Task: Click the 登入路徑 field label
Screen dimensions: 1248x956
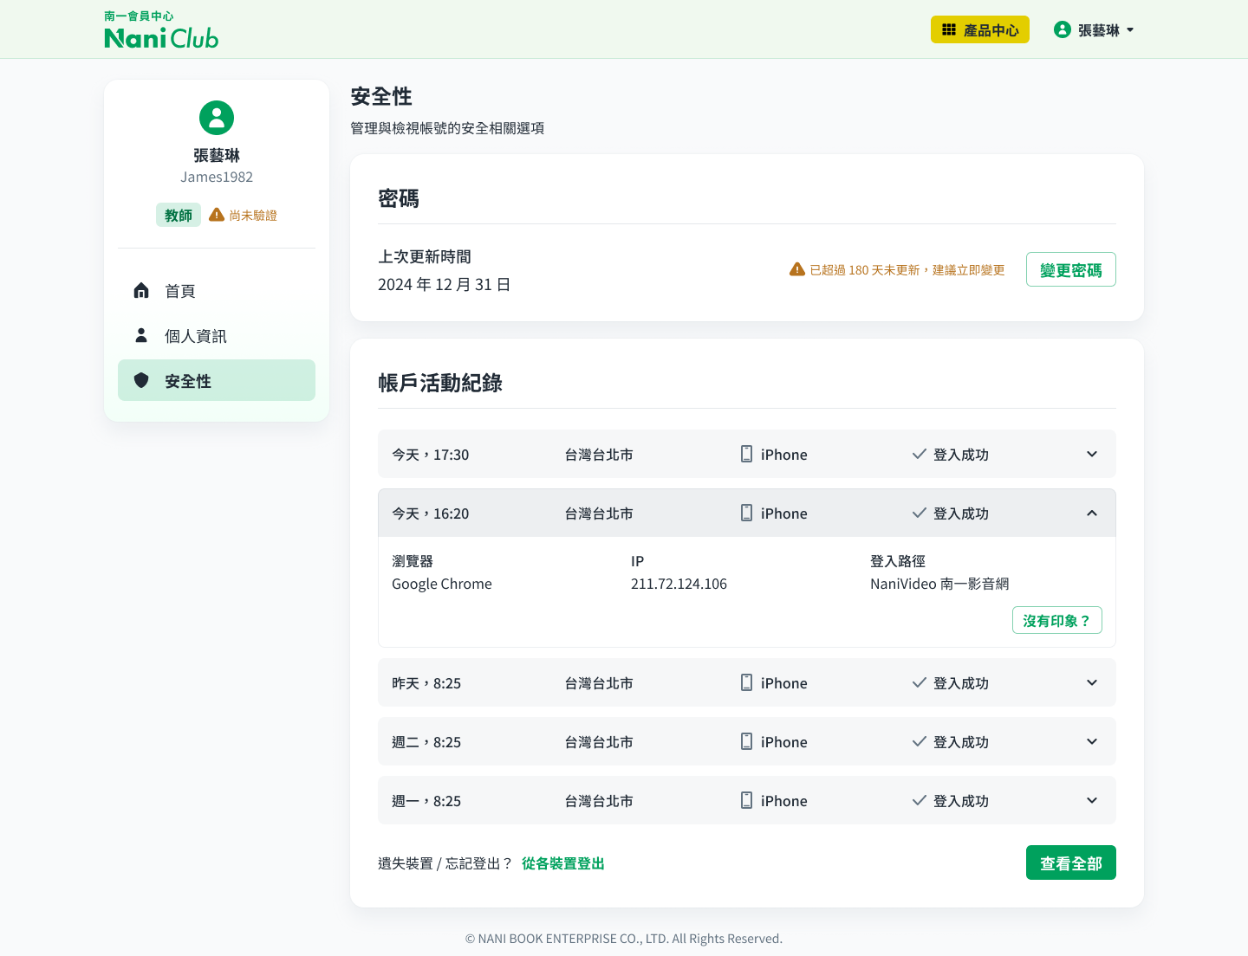Action: pyautogui.click(x=898, y=561)
